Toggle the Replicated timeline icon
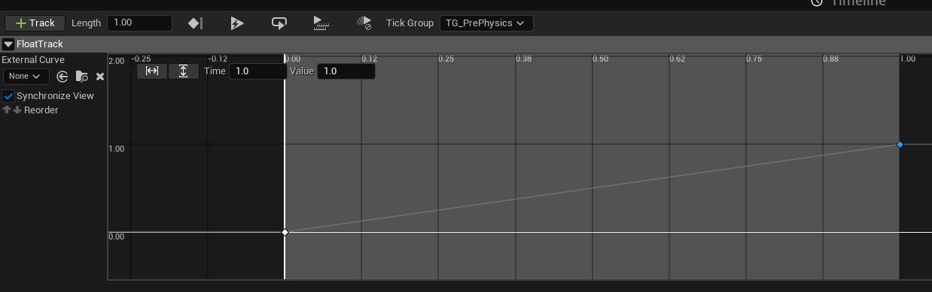The width and height of the screenshot is (932, 292). tap(321, 23)
